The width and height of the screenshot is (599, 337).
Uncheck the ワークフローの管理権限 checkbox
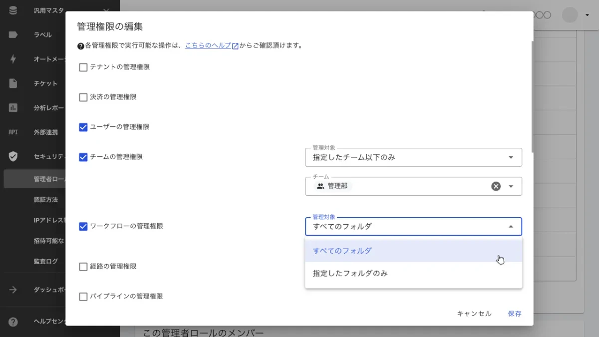[83, 227]
